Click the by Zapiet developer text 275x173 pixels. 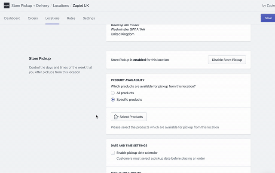tap(268, 6)
